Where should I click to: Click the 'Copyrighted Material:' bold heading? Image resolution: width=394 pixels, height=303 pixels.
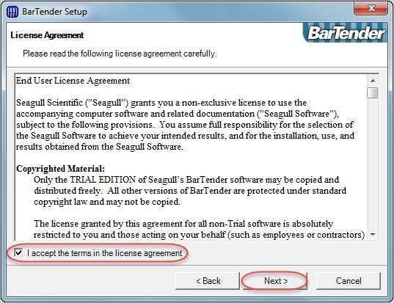click(60, 169)
